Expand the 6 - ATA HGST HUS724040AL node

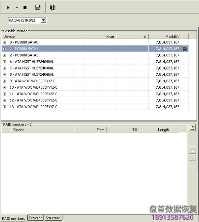pos(4,62)
